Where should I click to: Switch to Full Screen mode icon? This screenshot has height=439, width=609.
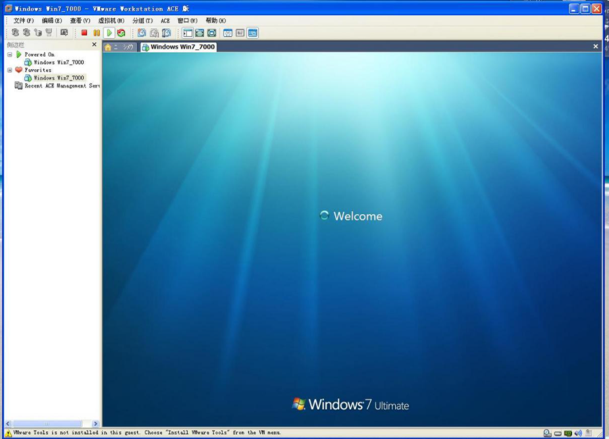click(x=199, y=33)
